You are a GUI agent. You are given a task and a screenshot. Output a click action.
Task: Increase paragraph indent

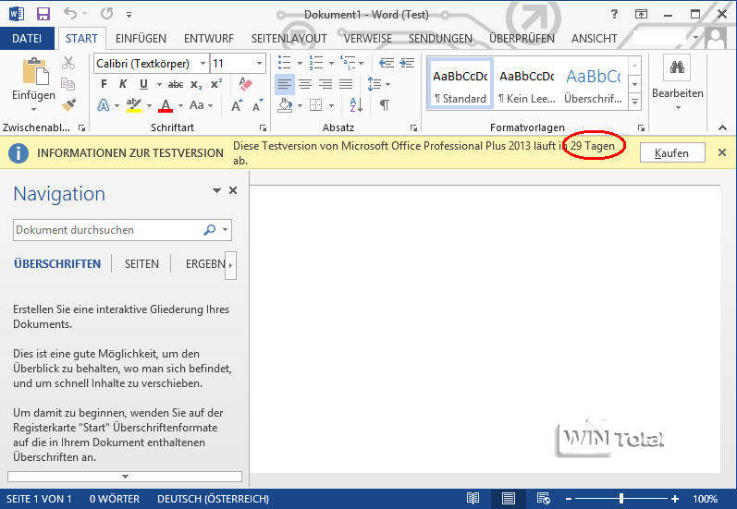pyautogui.click(x=407, y=63)
